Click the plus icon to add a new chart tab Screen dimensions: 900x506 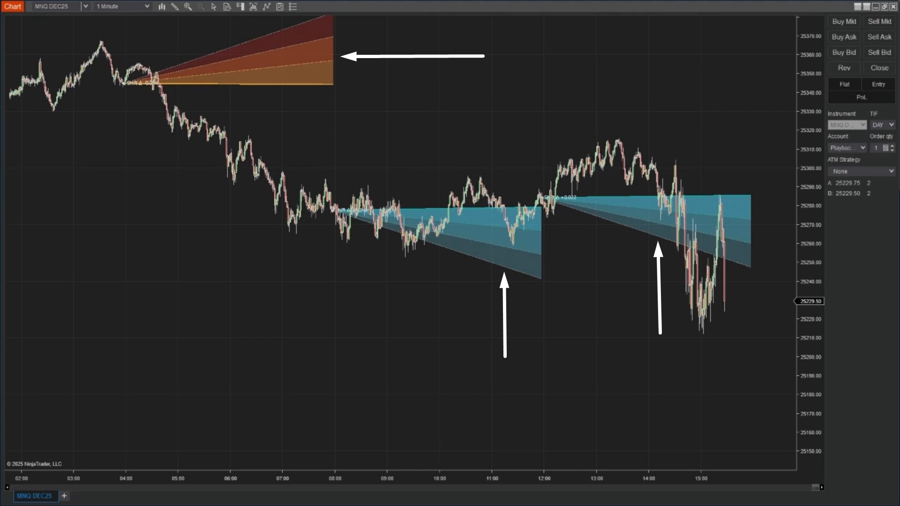coord(64,496)
